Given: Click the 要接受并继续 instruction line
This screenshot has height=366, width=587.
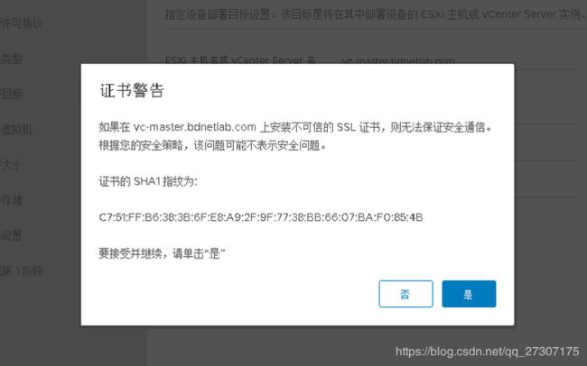Looking at the screenshot, I should 162,253.
